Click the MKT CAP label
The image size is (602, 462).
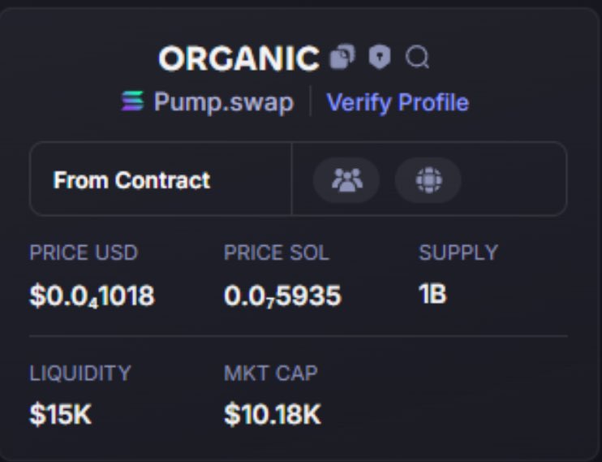coord(271,373)
